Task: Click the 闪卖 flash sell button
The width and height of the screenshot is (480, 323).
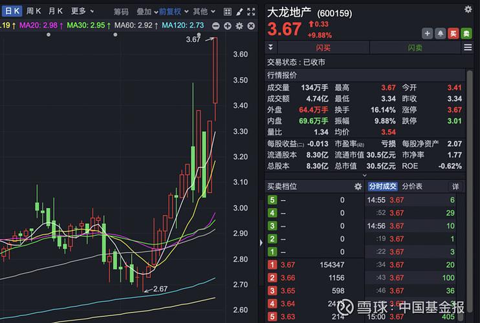Action: coord(415,48)
